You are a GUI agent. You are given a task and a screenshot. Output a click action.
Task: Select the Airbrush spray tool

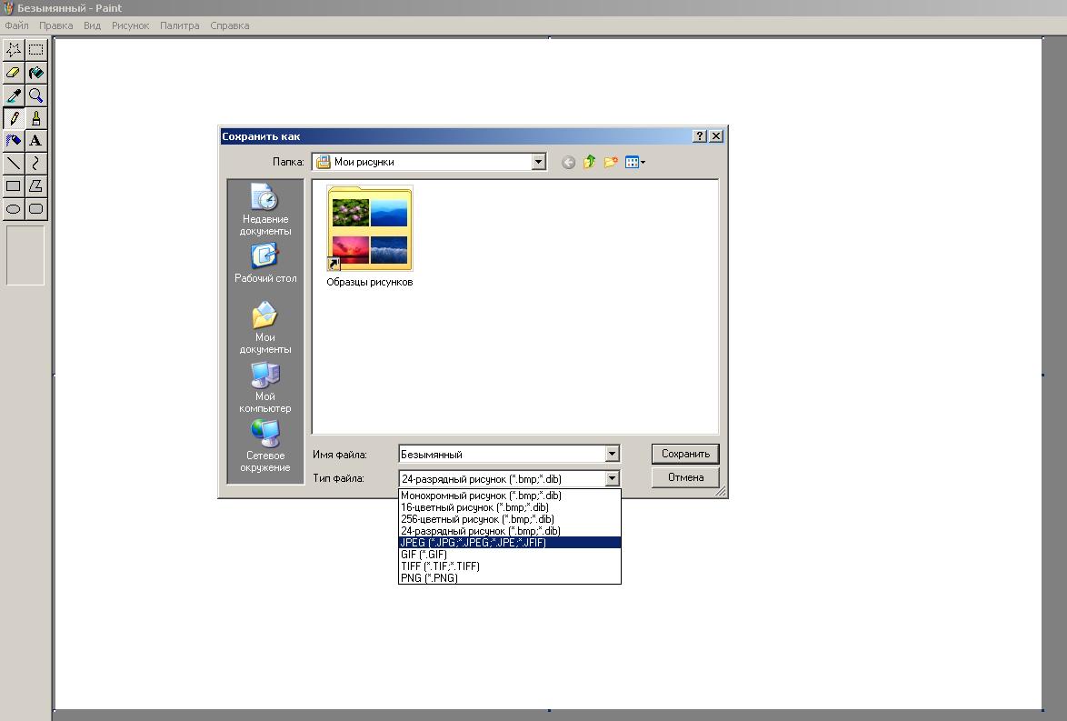tap(14, 141)
